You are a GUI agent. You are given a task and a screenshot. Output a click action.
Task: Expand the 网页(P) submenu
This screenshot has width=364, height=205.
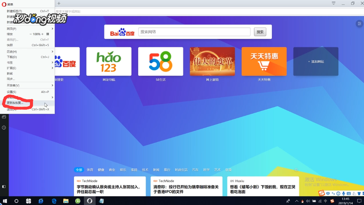click(x=28, y=29)
